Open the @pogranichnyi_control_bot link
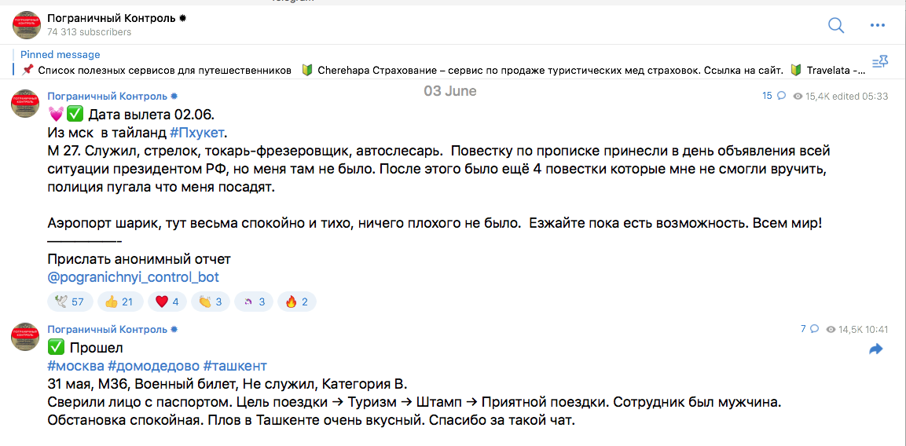This screenshot has height=446, width=906. [134, 276]
